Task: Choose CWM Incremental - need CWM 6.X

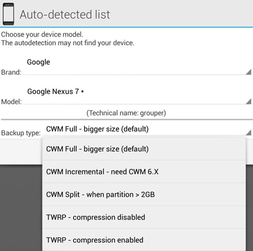Action: tap(144, 171)
